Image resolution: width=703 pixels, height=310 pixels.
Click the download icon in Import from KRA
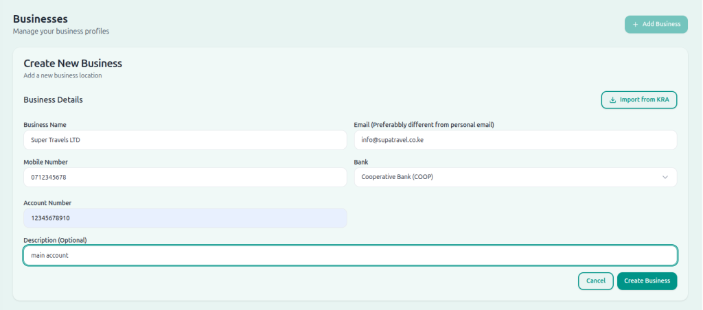(x=613, y=100)
